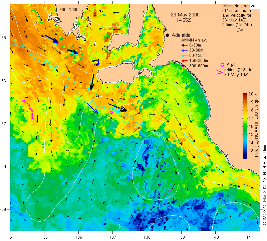The image size is (267, 241).
Task: Click the -35 latitude axis label
Action: click(x=3, y=38)
